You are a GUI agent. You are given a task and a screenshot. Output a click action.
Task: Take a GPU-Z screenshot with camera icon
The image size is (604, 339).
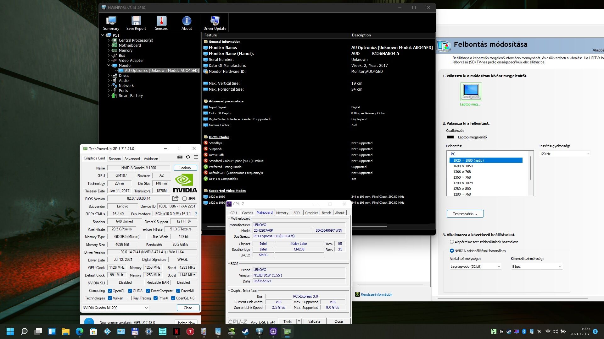pyautogui.click(x=180, y=157)
